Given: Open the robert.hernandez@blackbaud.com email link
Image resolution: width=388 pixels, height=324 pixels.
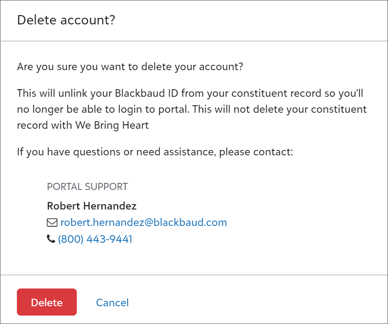Looking at the screenshot, I should [x=143, y=222].
